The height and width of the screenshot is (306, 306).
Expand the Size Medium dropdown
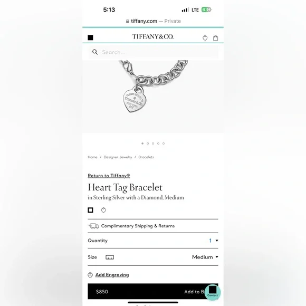[205, 257]
